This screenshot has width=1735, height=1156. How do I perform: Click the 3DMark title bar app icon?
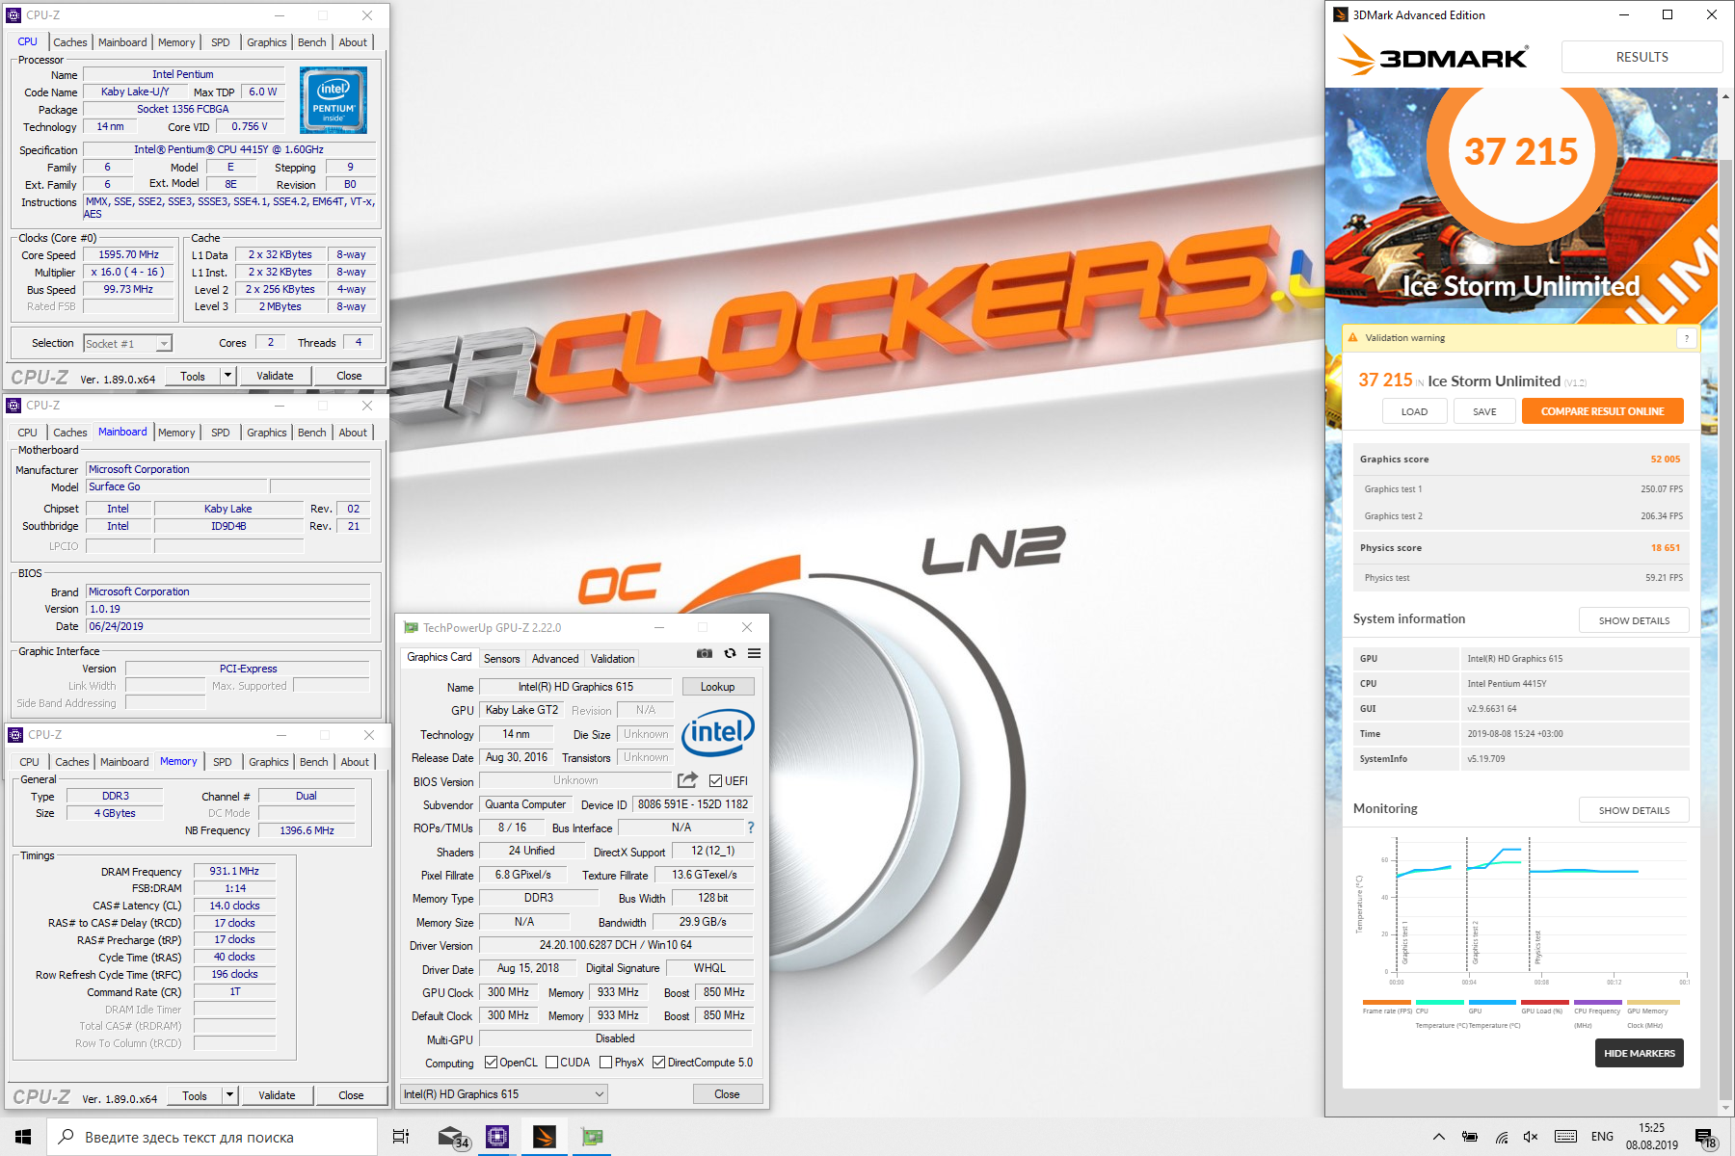tap(1340, 14)
